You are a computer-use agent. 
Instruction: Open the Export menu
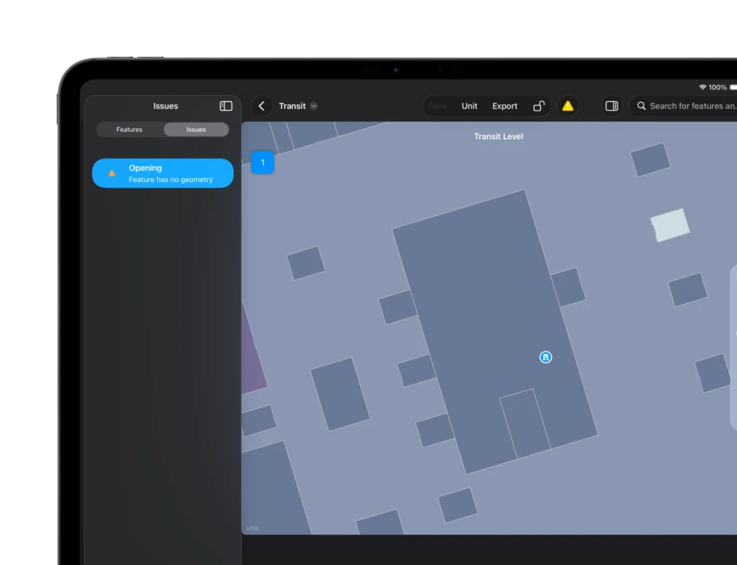pos(505,106)
